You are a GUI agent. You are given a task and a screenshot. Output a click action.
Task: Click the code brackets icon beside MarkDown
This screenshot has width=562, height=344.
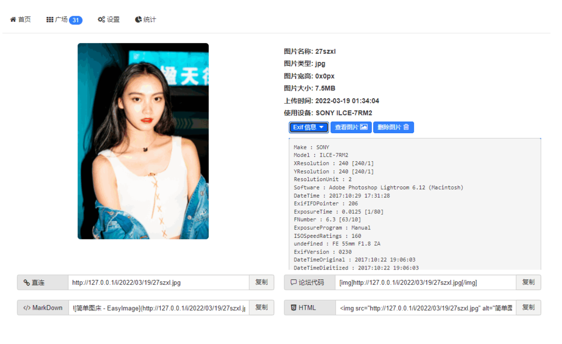tap(27, 308)
